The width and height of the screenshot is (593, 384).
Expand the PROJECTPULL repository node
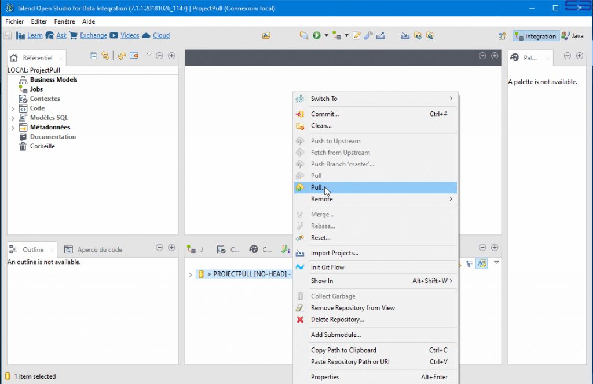pyautogui.click(x=190, y=274)
